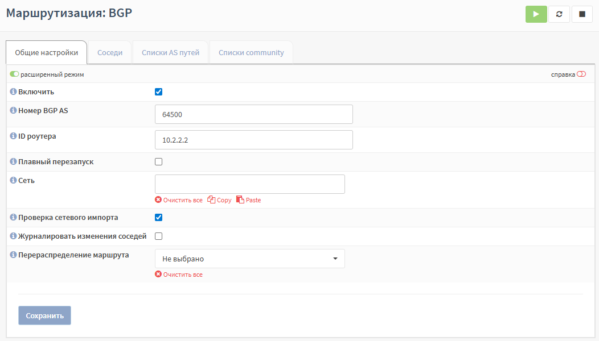Show help for Плавный перезапуск info icon

[x=14, y=162]
